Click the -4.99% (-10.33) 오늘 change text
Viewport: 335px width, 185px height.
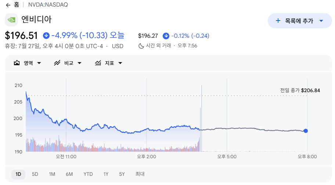point(88,35)
